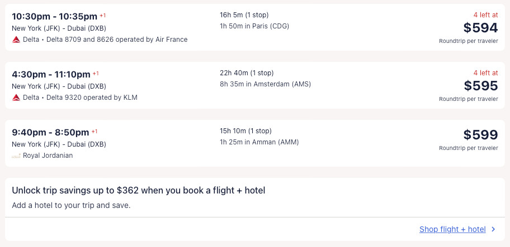
Task: Click the 4:30pm - 11:10pm flight time
Action: point(51,74)
